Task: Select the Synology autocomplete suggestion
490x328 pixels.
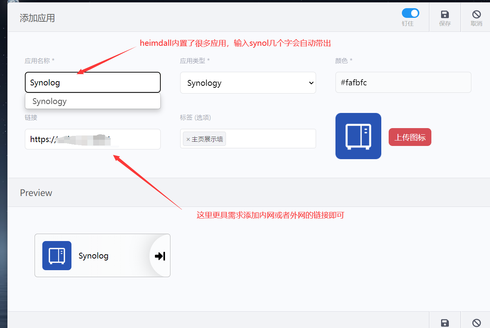Action: (93, 101)
